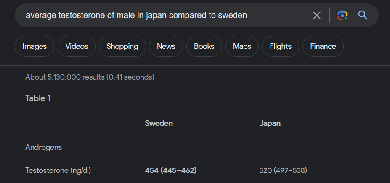The image size is (390, 183).
Task: Select the Flights filter chip
Action: click(x=281, y=46)
